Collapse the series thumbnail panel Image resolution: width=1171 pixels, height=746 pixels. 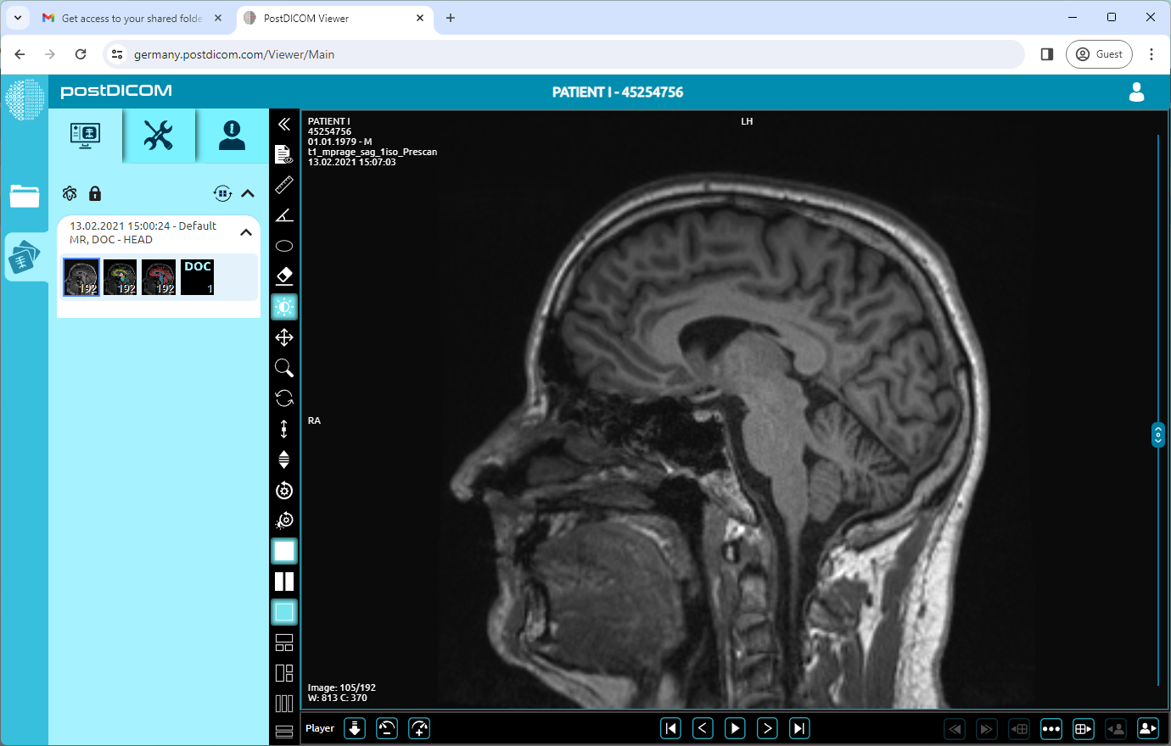pyautogui.click(x=248, y=193)
